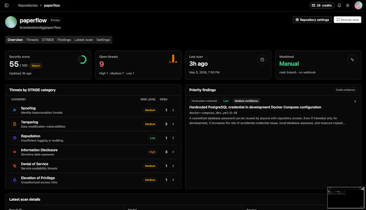
Task: Open the STRIDE tab
Action: click(48, 40)
